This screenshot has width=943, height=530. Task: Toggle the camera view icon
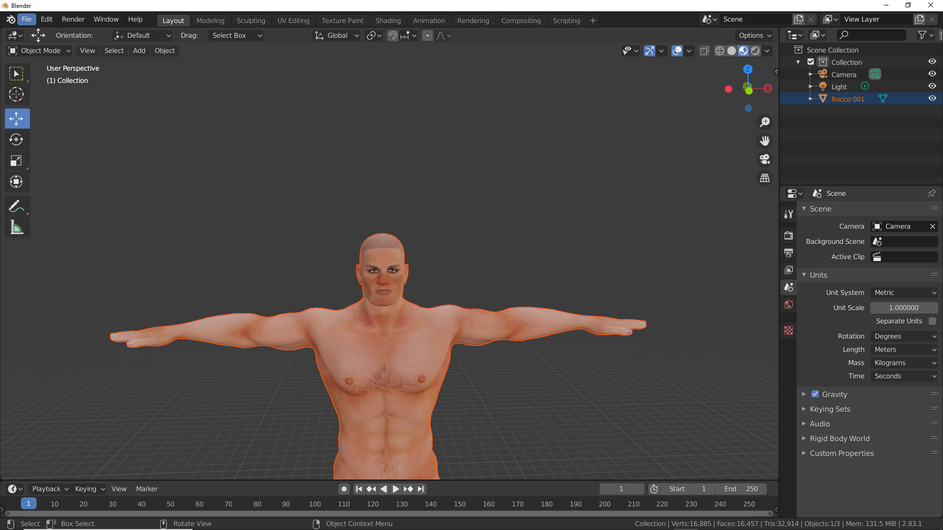tap(765, 159)
